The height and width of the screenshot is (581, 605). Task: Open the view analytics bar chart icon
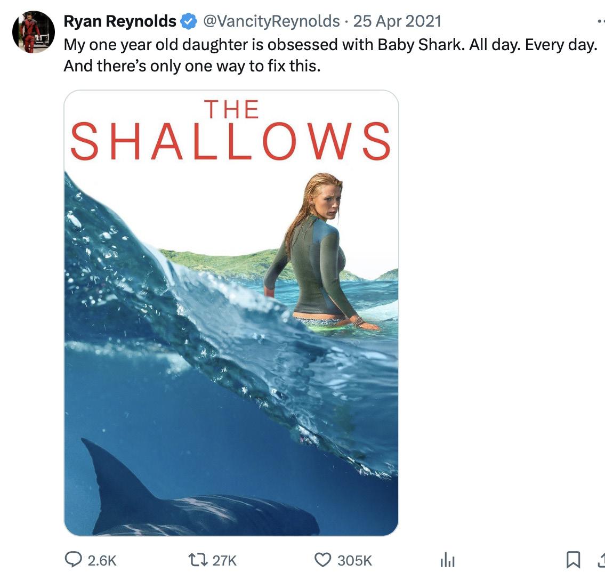(x=448, y=560)
